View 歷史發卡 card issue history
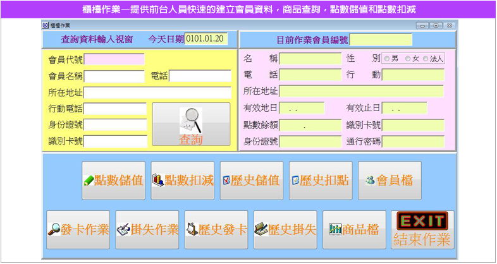This screenshot has width=497, height=264. click(x=216, y=230)
